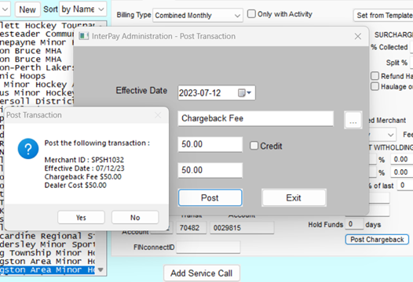413x282 pixels.
Task: Click the second 0.00 withholding percent field
Action: click(402, 172)
